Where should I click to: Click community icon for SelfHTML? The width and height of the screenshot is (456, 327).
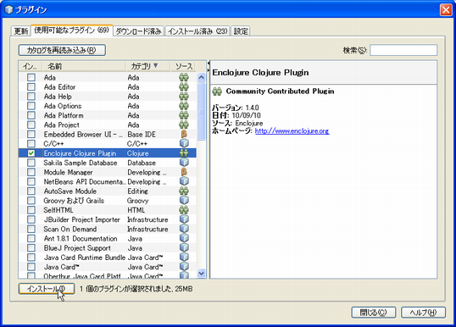[184, 210]
